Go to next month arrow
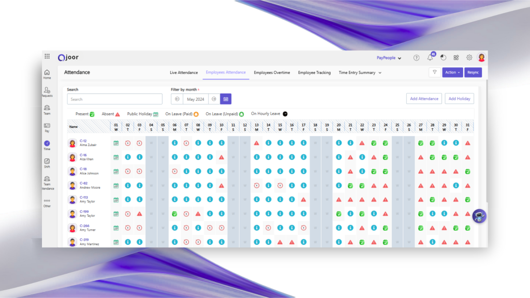Image resolution: width=530 pixels, height=298 pixels. pyautogui.click(x=214, y=99)
